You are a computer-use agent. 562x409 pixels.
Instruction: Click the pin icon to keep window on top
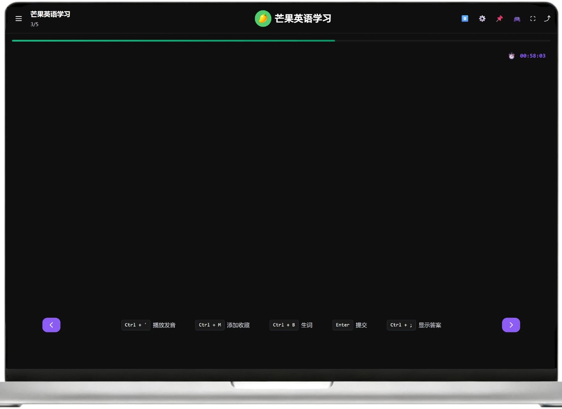499,18
